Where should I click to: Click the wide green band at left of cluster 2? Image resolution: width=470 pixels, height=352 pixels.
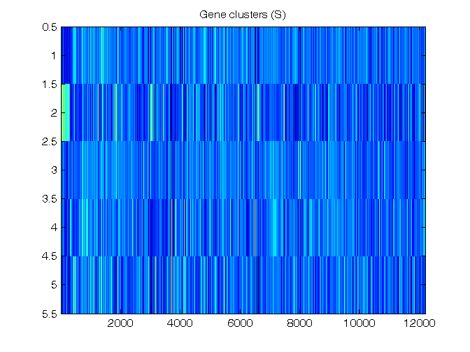pos(66,113)
